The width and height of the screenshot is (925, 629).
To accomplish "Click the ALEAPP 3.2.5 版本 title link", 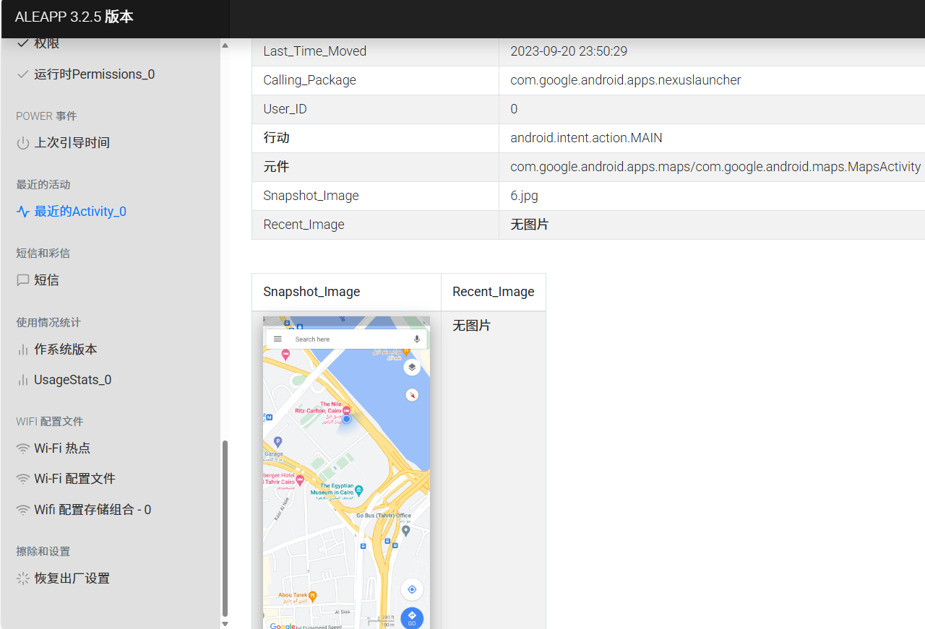I will pyautogui.click(x=74, y=17).
